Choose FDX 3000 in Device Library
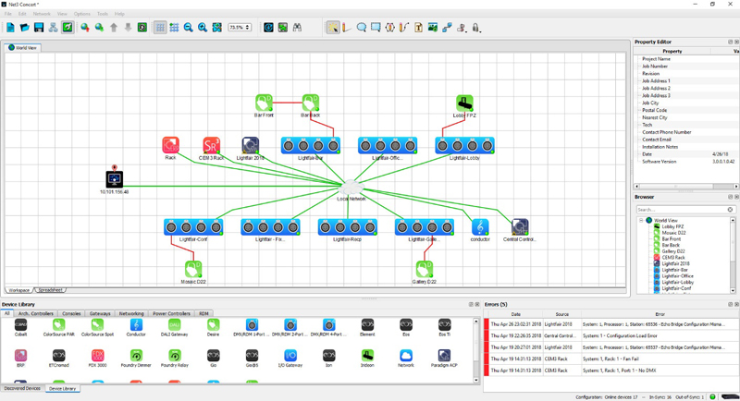This screenshot has width=740, height=401. pos(97,358)
